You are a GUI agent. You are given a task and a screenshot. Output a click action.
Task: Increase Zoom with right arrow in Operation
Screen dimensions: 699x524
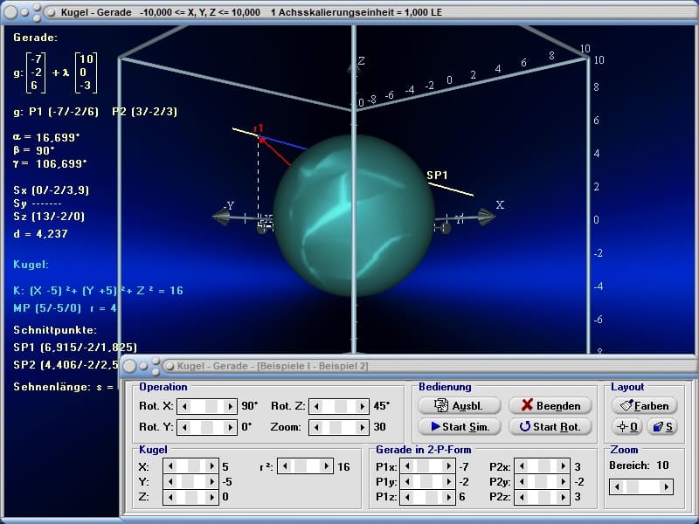[x=362, y=427]
